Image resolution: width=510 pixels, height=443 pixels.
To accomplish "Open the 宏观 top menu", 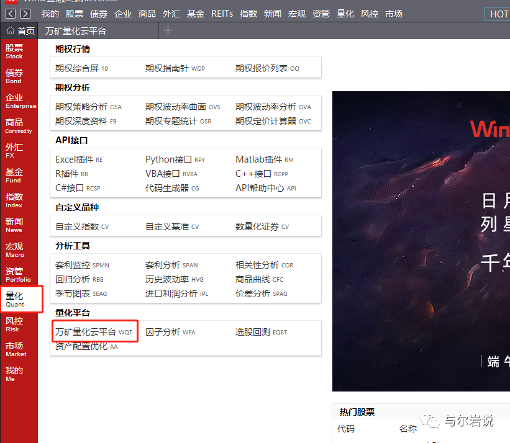I will pos(297,14).
